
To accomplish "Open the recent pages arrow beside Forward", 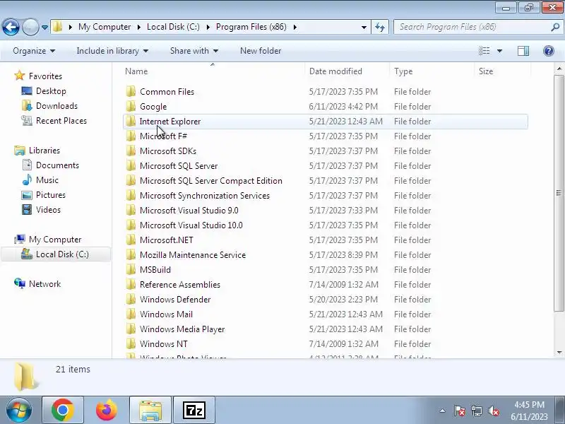I will pos(44,28).
